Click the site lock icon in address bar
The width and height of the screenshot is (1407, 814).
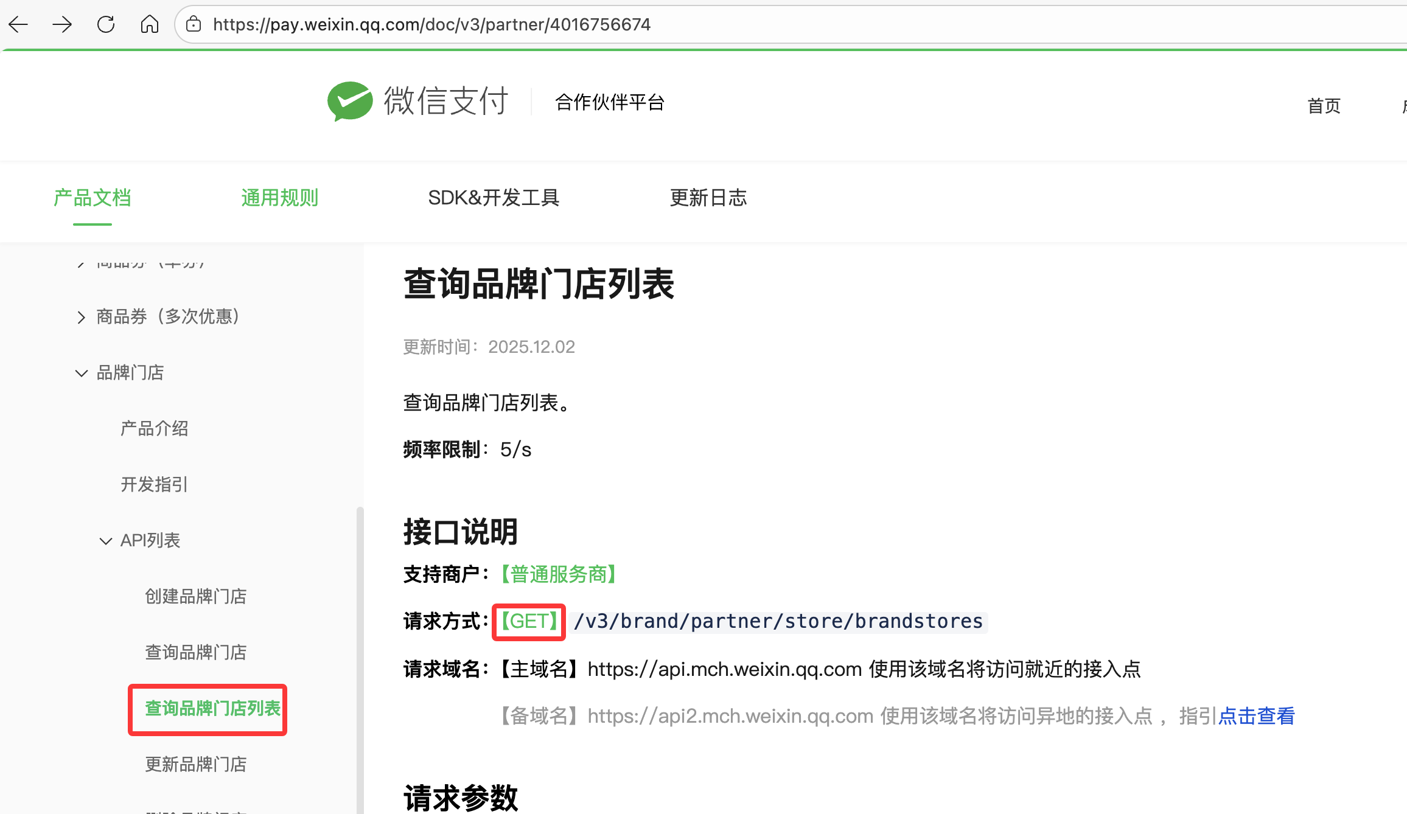[x=194, y=24]
